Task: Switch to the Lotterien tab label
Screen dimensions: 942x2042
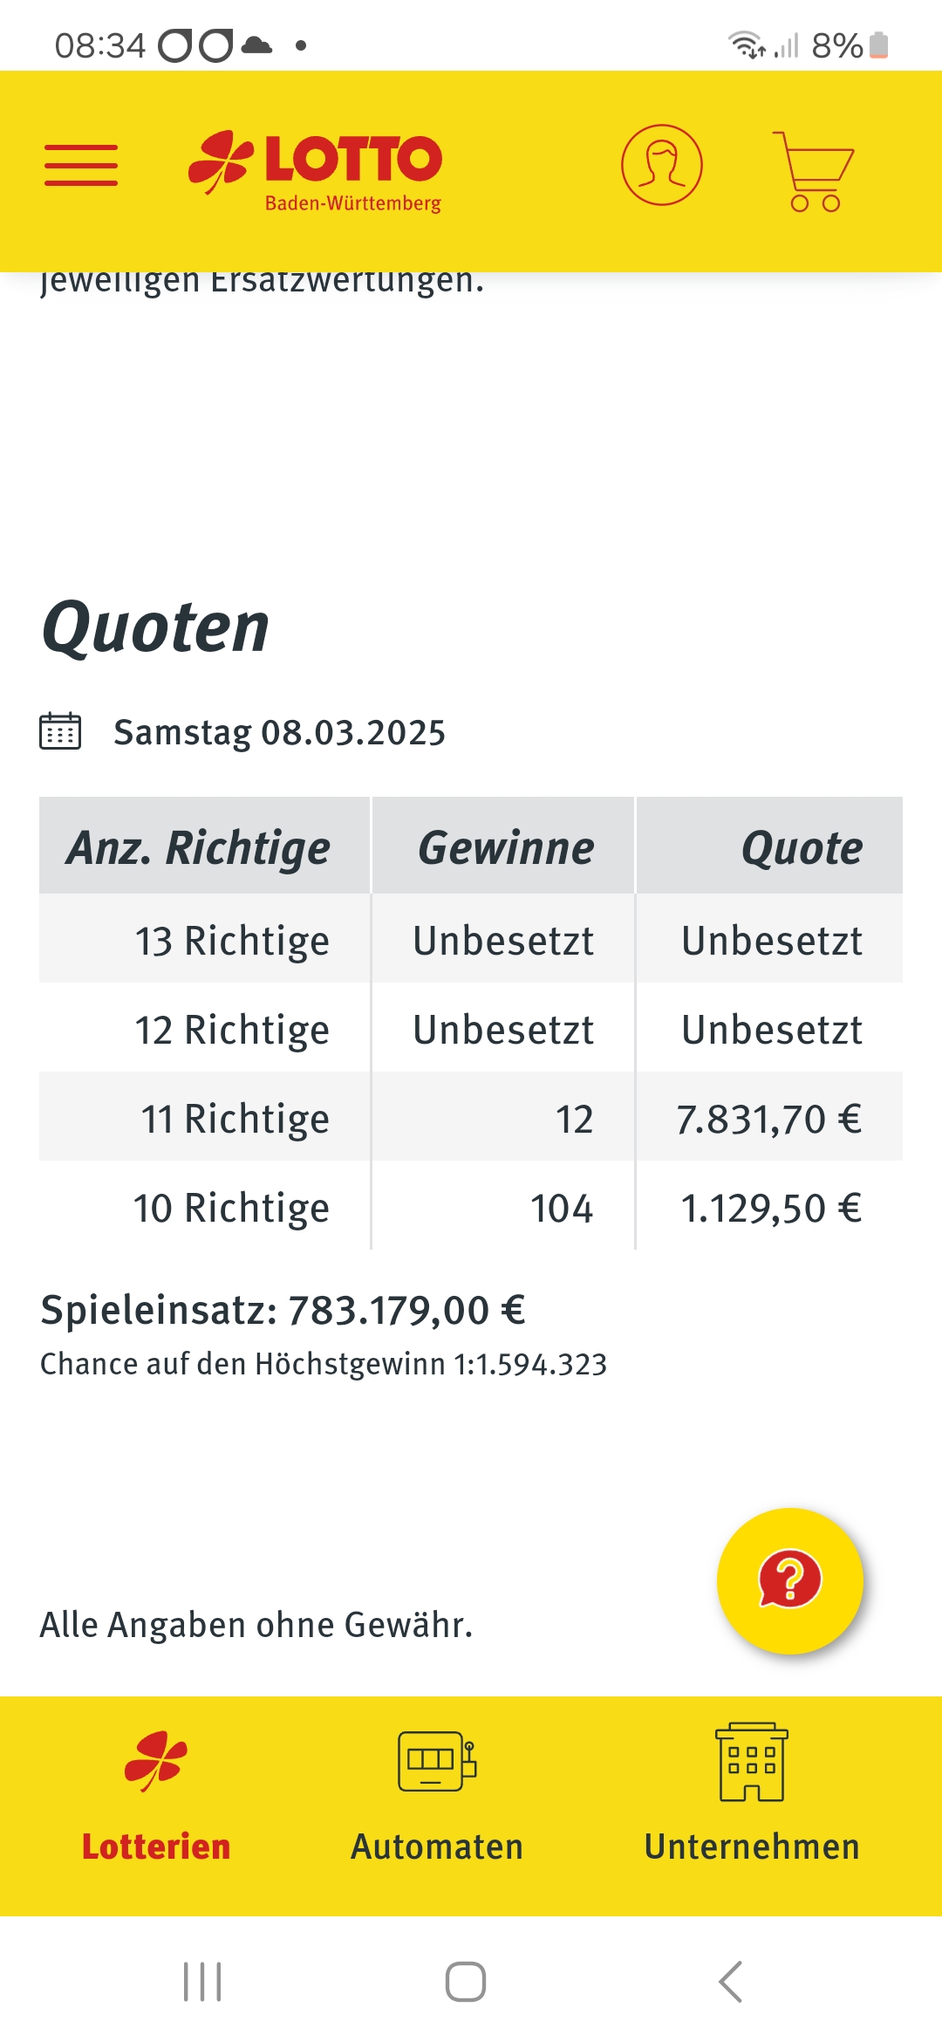Action: [x=156, y=1847]
